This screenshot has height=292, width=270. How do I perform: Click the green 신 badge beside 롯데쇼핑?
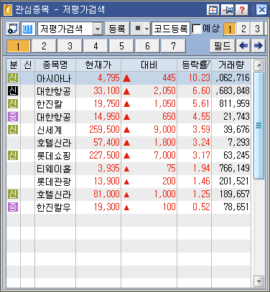13,155
